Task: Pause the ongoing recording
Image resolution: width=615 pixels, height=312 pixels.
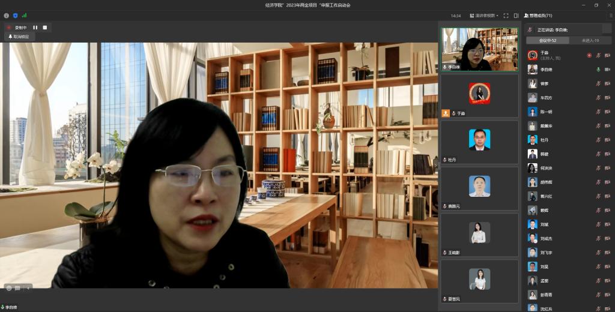Action: click(x=35, y=28)
